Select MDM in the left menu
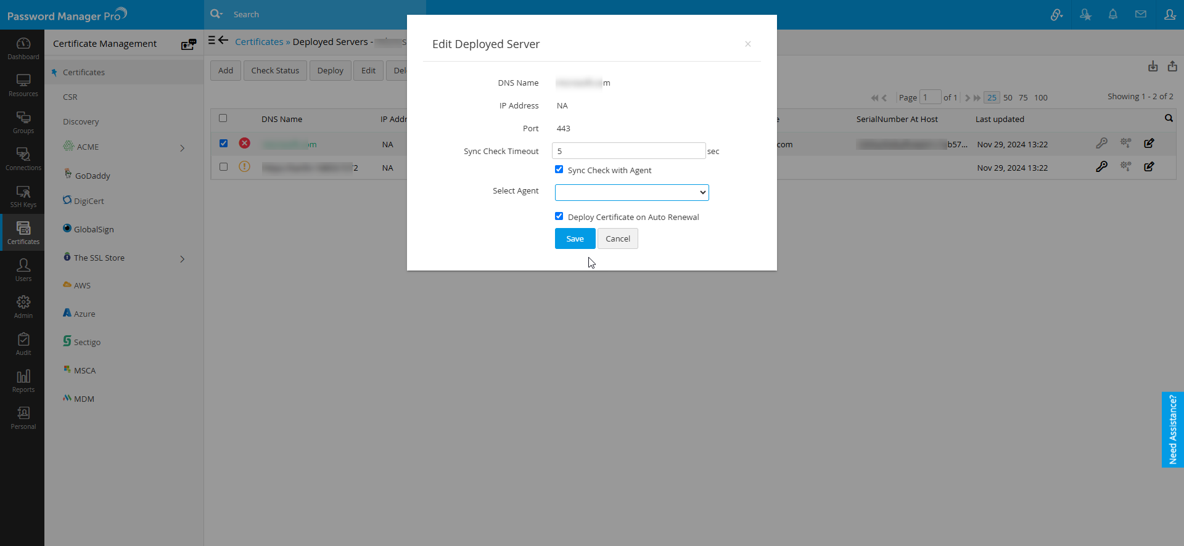 [84, 399]
